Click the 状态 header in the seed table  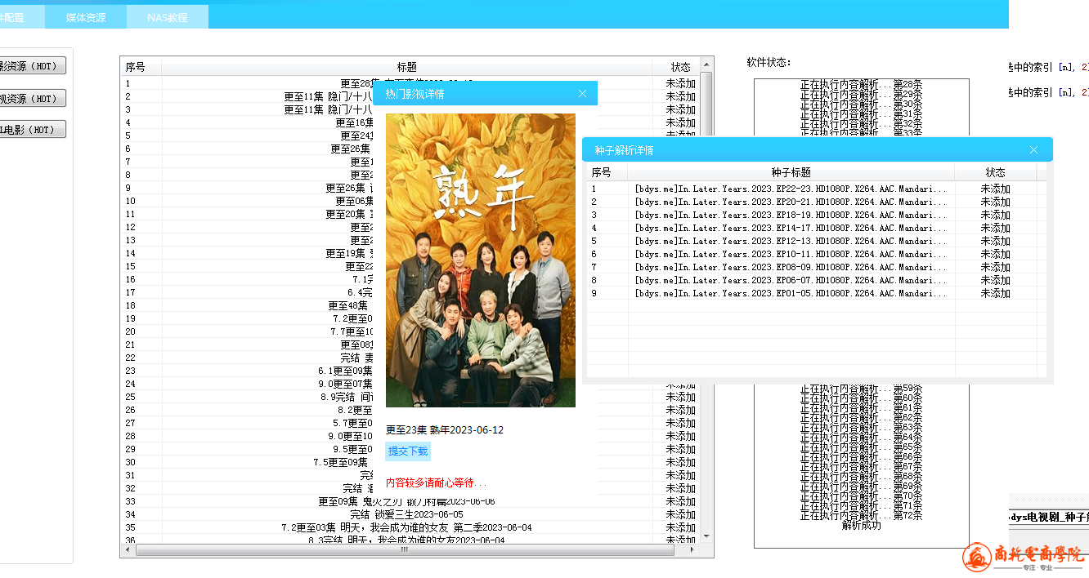point(995,172)
